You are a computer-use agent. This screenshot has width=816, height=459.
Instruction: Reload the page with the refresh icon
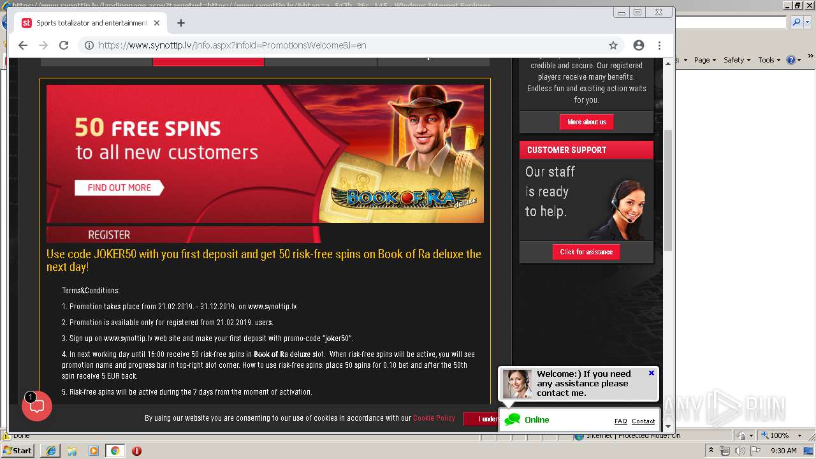(x=64, y=45)
